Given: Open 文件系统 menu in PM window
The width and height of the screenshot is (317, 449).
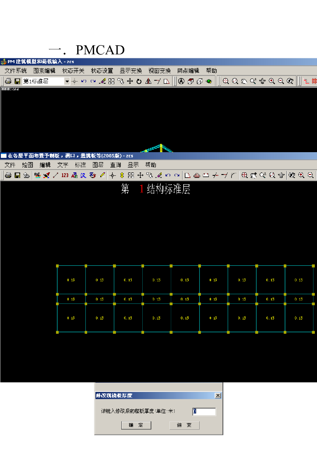Looking at the screenshot, I should click(x=15, y=71).
